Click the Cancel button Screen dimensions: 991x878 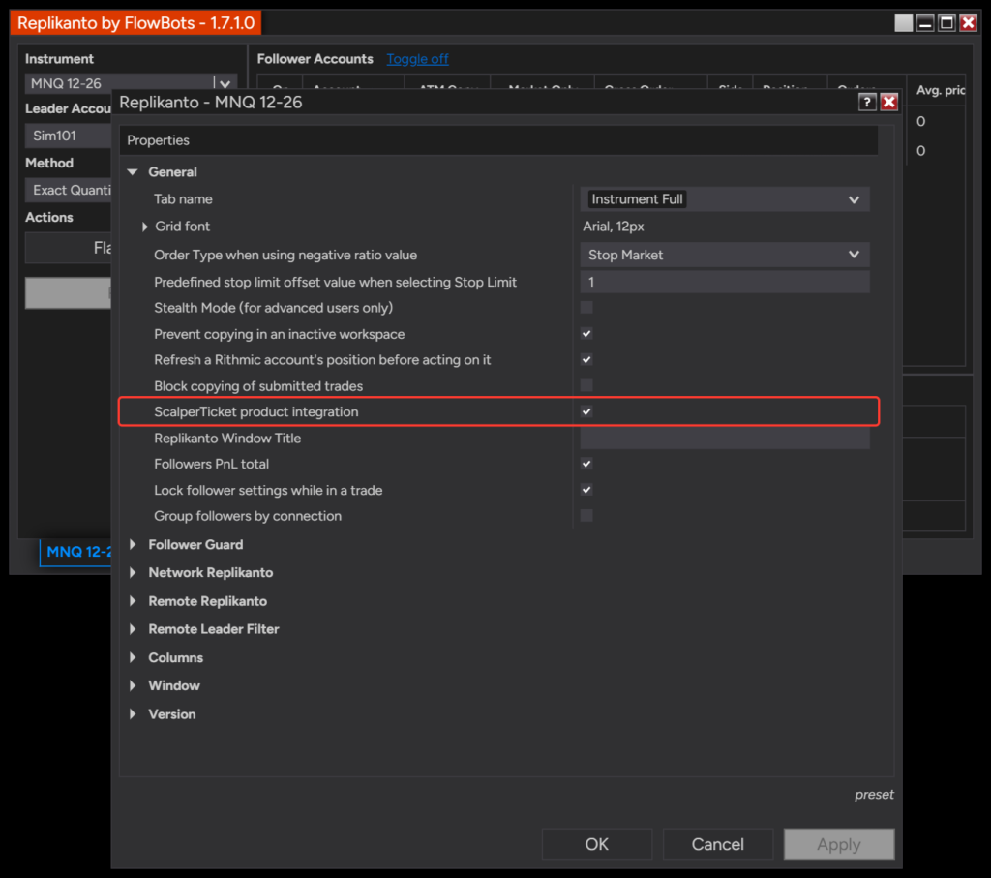click(717, 844)
